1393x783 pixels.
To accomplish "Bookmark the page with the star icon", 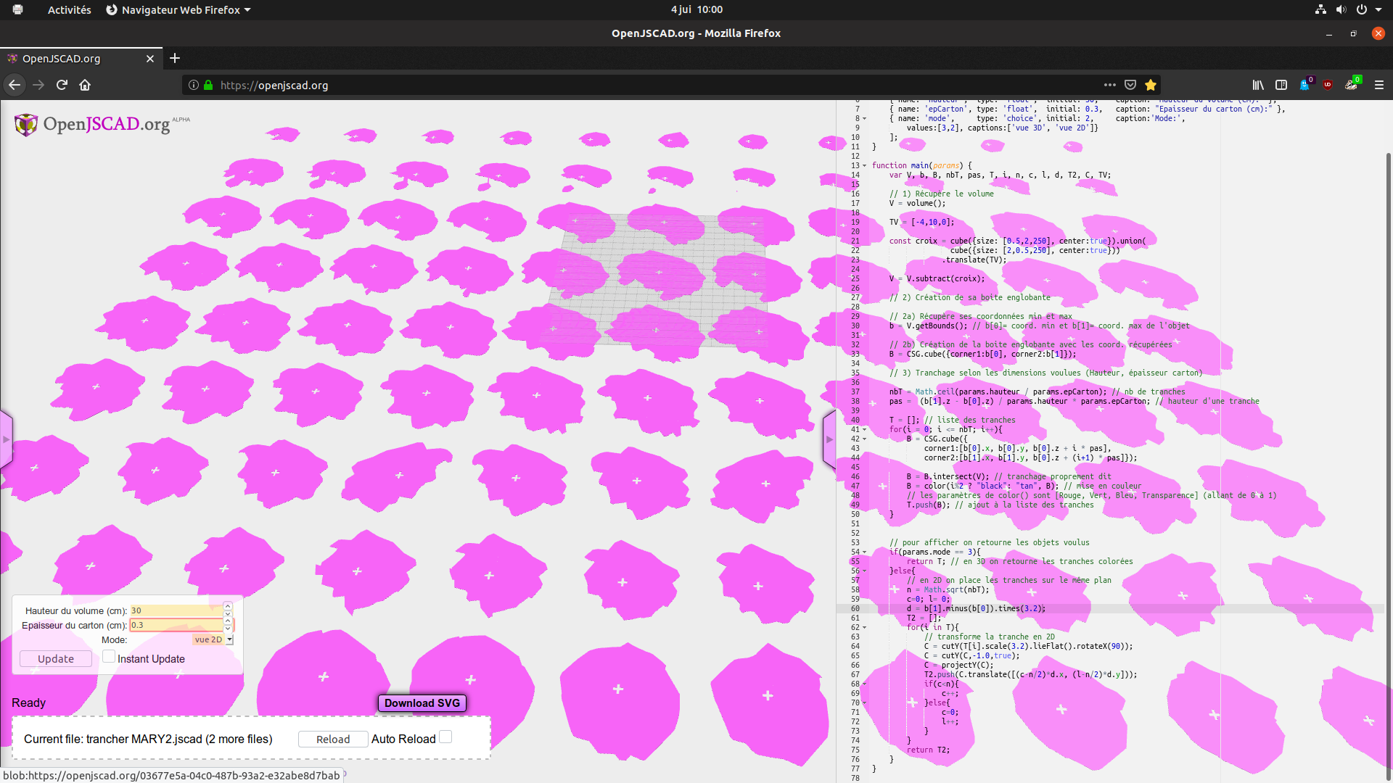I will click(1151, 85).
